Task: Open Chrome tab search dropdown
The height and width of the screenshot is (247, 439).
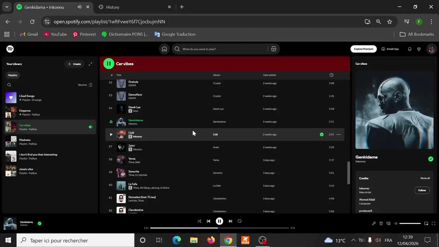Action: (7, 7)
